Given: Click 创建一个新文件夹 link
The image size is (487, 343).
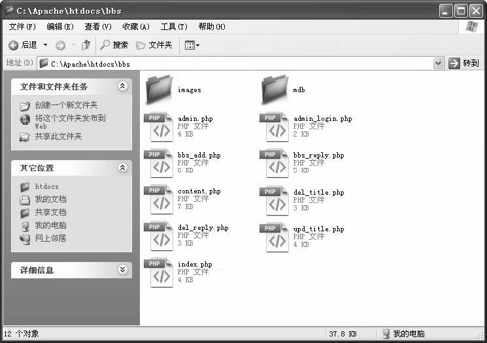Looking at the screenshot, I should [x=66, y=105].
